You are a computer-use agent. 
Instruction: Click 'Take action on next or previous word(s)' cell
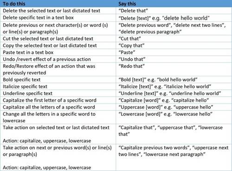coord(58,158)
